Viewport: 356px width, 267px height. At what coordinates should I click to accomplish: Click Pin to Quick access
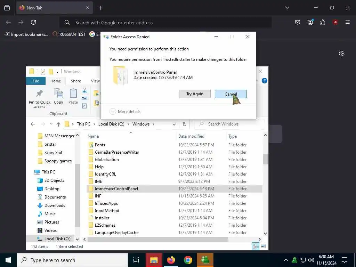point(40,99)
